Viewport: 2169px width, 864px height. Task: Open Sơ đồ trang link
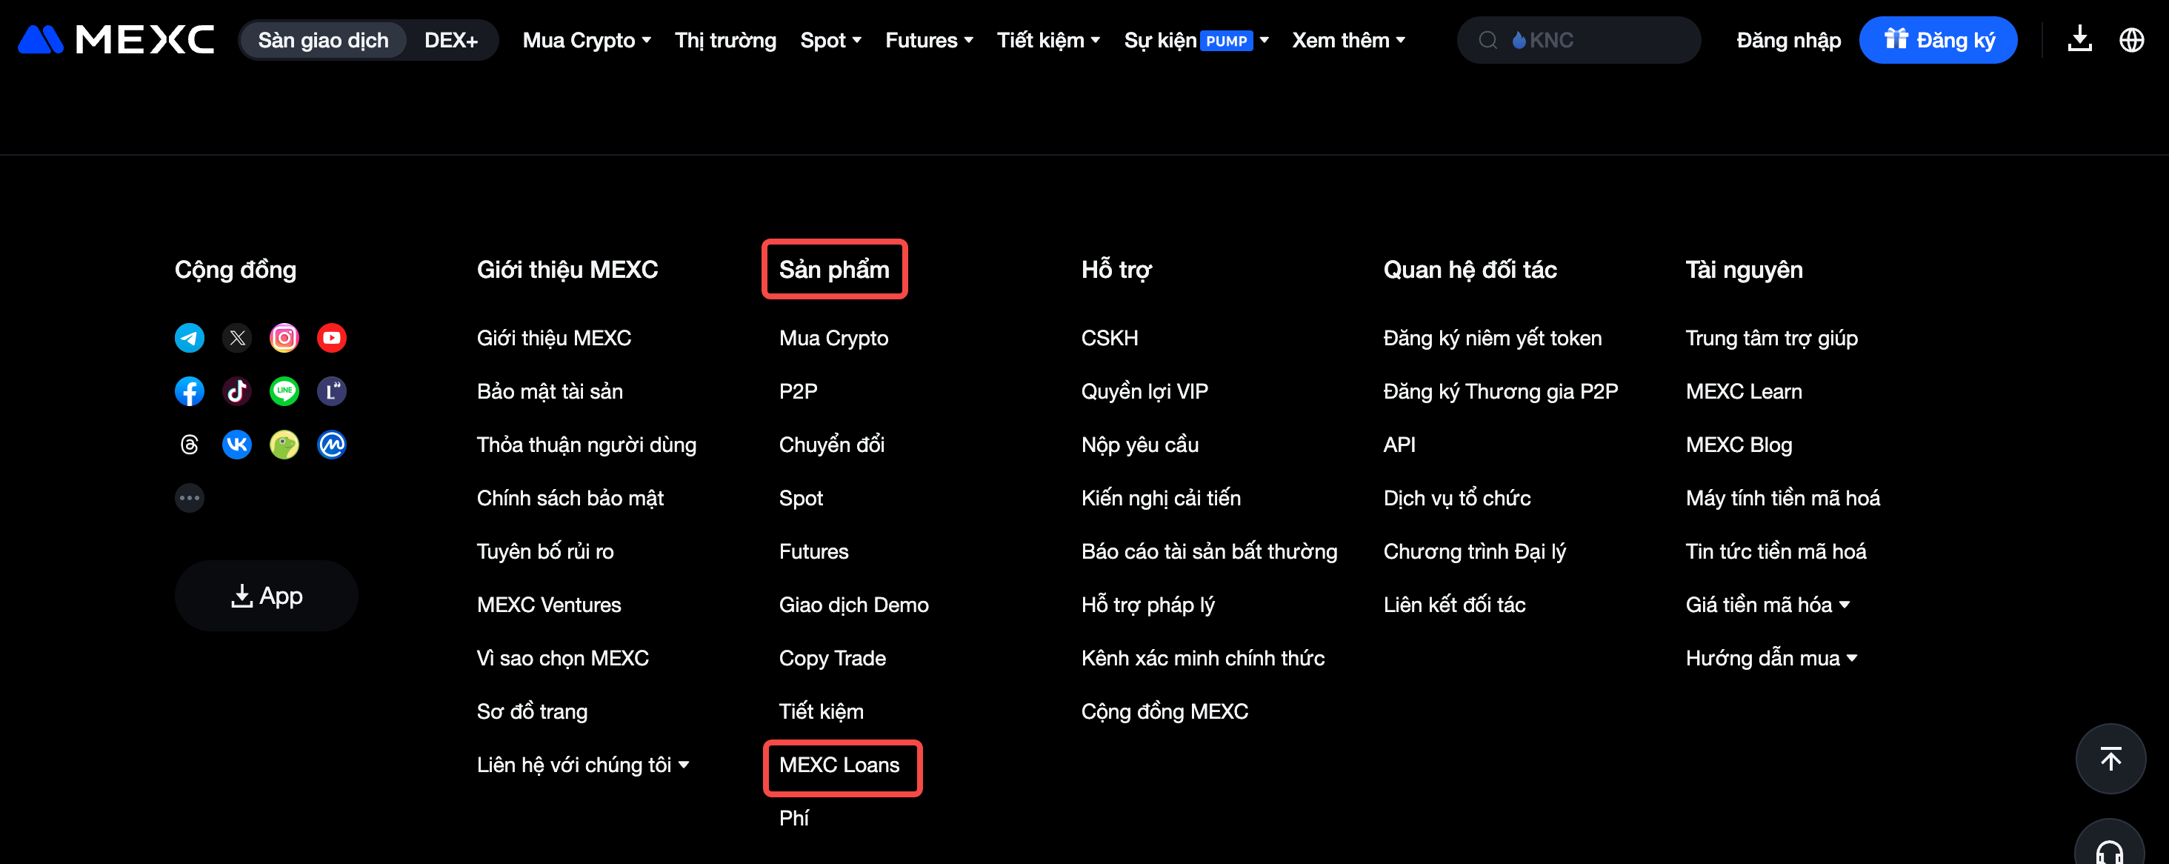(x=532, y=711)
